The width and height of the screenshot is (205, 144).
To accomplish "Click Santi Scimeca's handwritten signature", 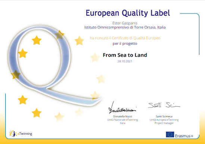I will [164, 105].
